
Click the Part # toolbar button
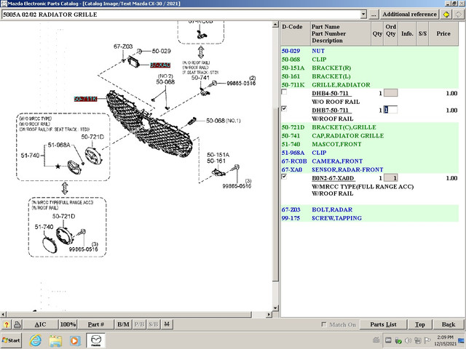(x=95, y=324)
